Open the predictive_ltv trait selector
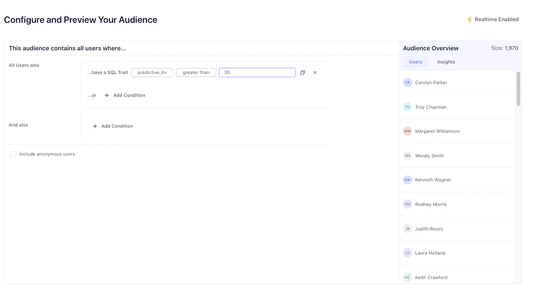540x304 pixels. click(x=152, y=72)
